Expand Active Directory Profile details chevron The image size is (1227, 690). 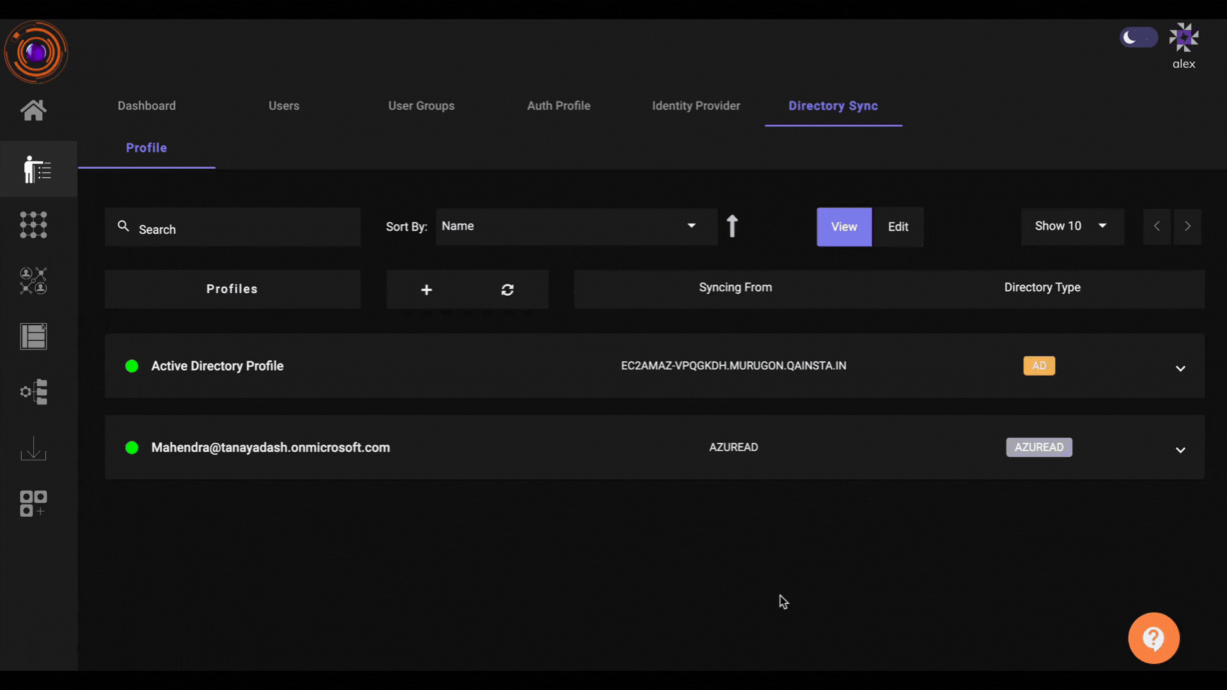point(1180,368)
